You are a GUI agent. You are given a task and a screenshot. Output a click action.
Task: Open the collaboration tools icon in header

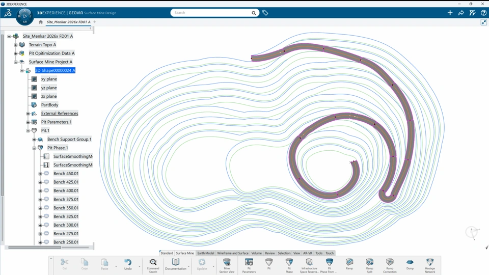[473, 13]
